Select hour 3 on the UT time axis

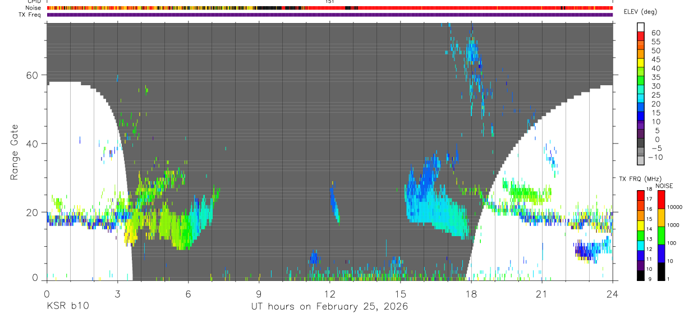coord(117,294)
